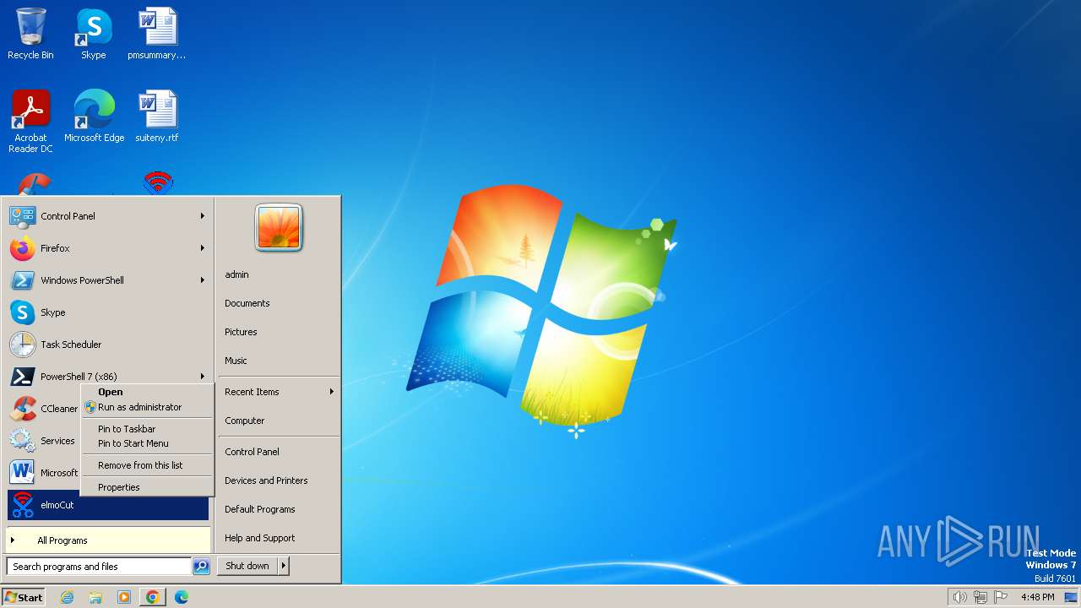Open Control Panel in right Start pane
Screen dimensions: 1081x608
(x=252, y=452)
